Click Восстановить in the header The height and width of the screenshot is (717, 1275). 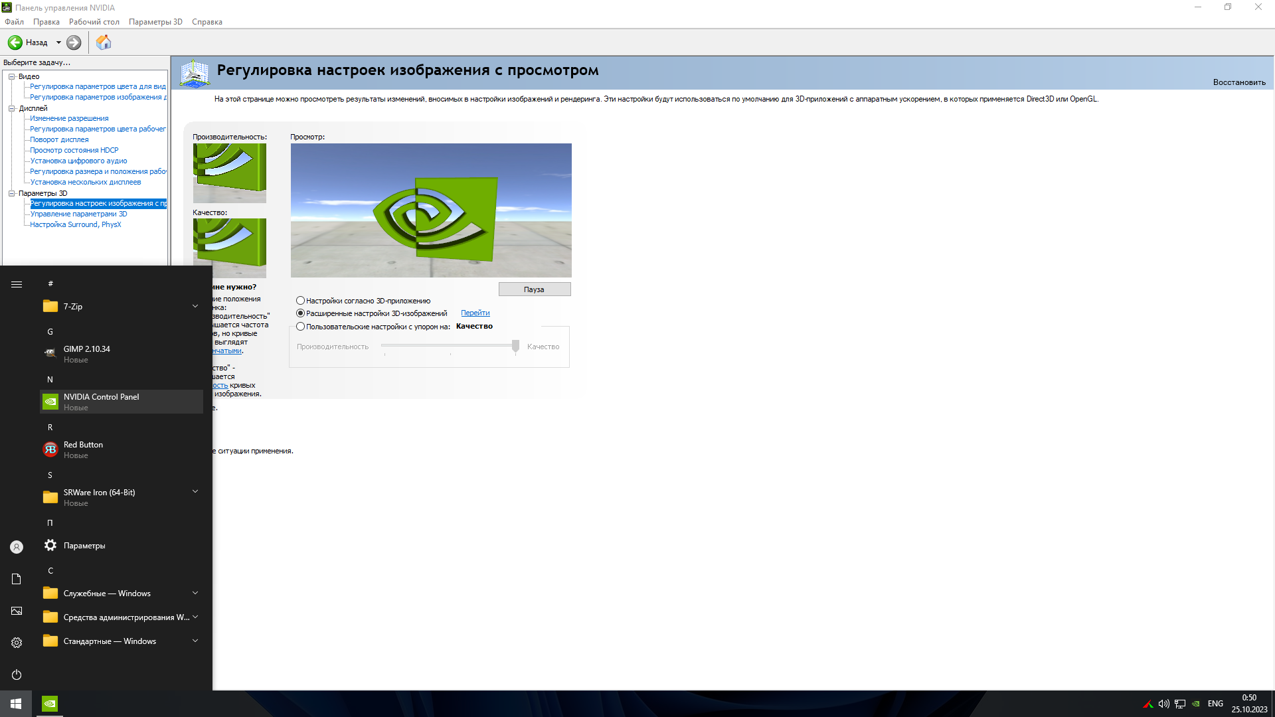tap(1239, 82)
